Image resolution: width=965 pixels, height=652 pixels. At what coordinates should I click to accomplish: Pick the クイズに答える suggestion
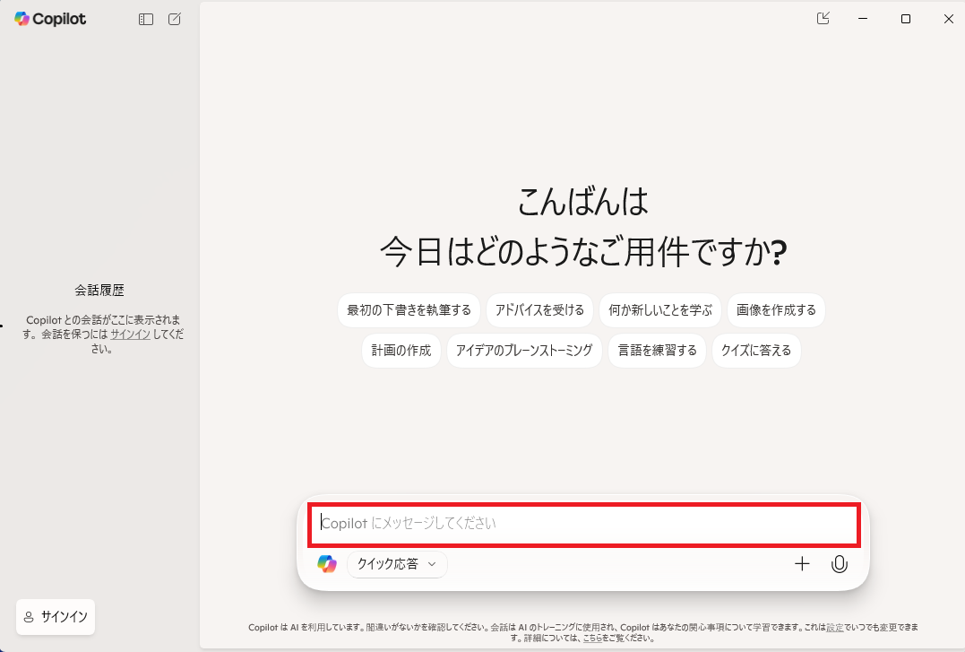(x=756, y=351)
